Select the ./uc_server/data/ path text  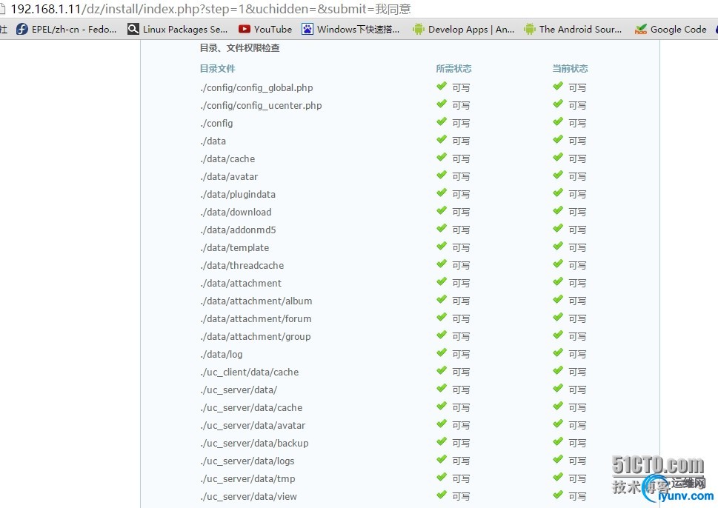point(239,390)
